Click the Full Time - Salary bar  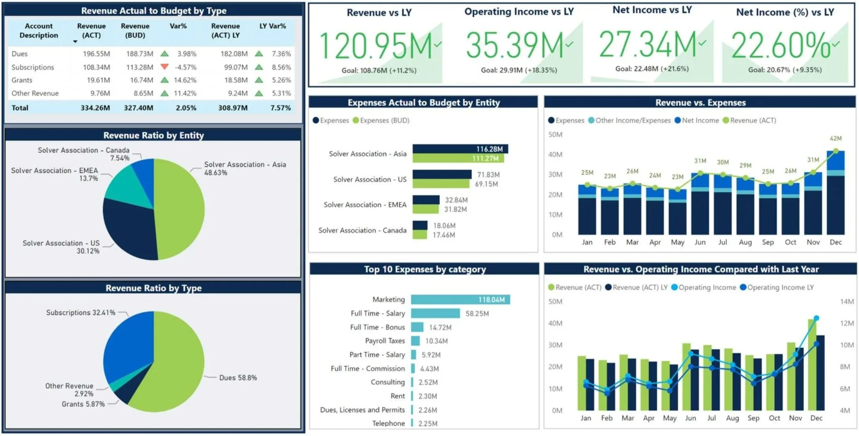(x=435, y=314)
